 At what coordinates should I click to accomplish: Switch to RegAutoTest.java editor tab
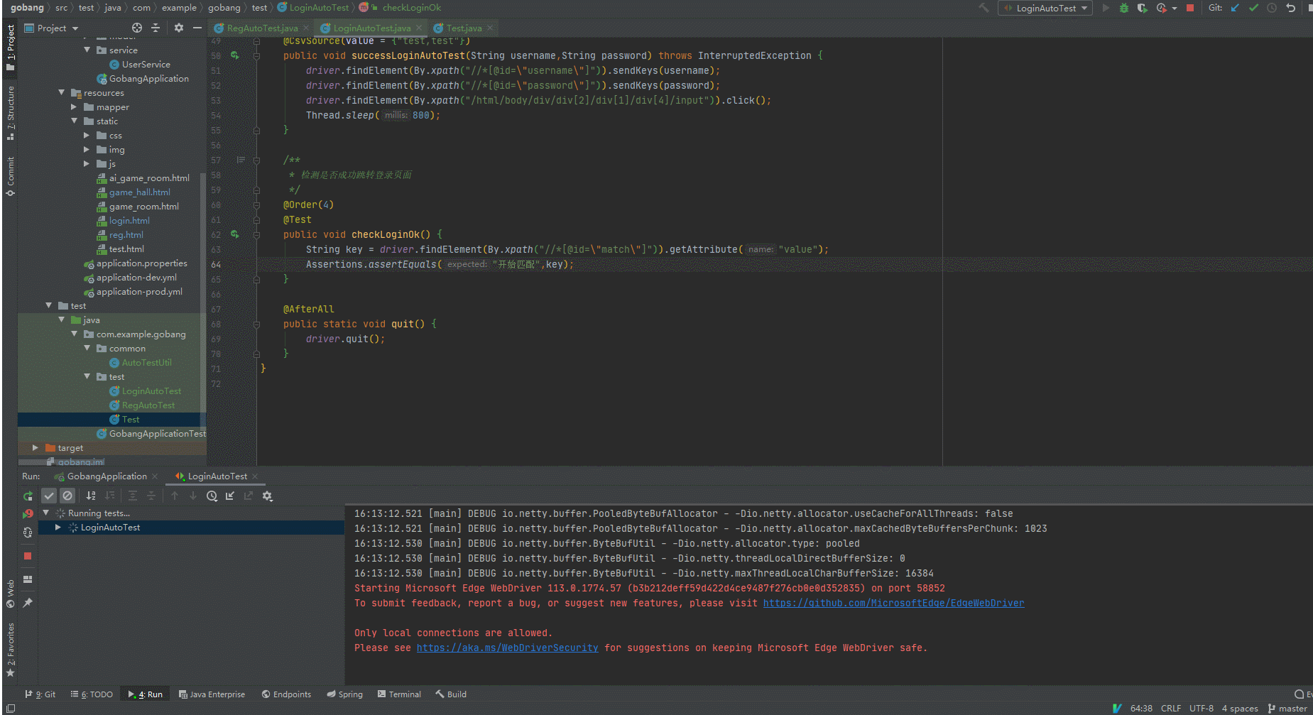[262, 28]
